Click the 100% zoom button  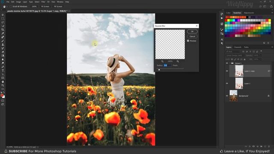[34, 6]
